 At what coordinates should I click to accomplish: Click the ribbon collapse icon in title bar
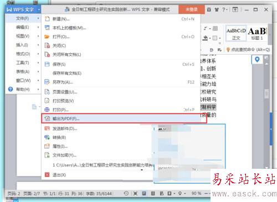tap(235, 9)
